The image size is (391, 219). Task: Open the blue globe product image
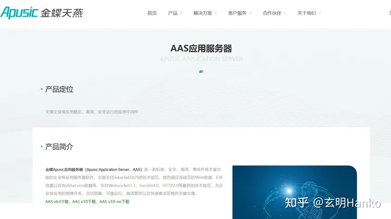(294, 192)
